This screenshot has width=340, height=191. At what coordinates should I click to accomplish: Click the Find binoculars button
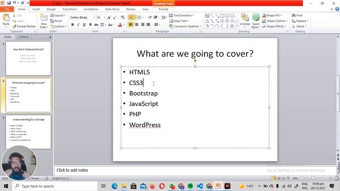297,15
